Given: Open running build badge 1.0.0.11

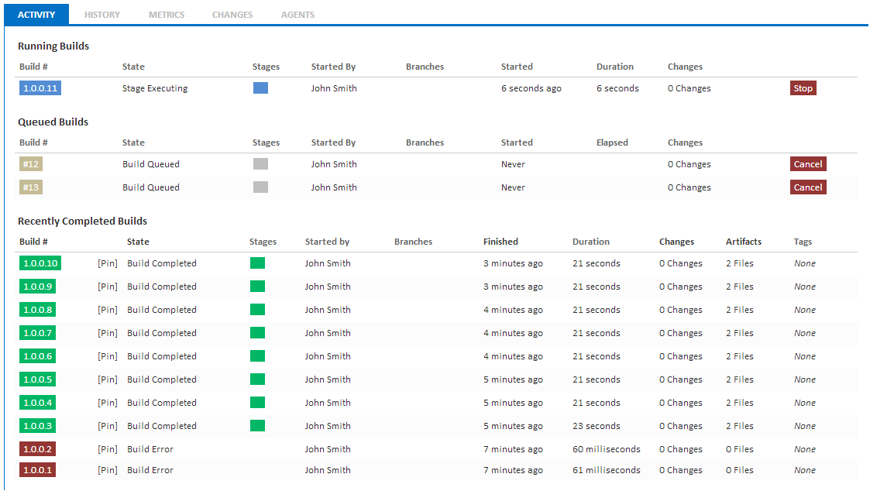Looking at the screenshot, I should click(x=40, y=88).
